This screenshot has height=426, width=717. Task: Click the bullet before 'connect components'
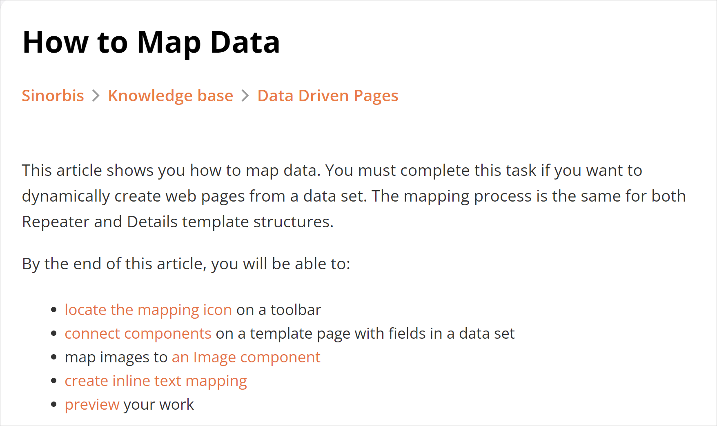point(53,334)
